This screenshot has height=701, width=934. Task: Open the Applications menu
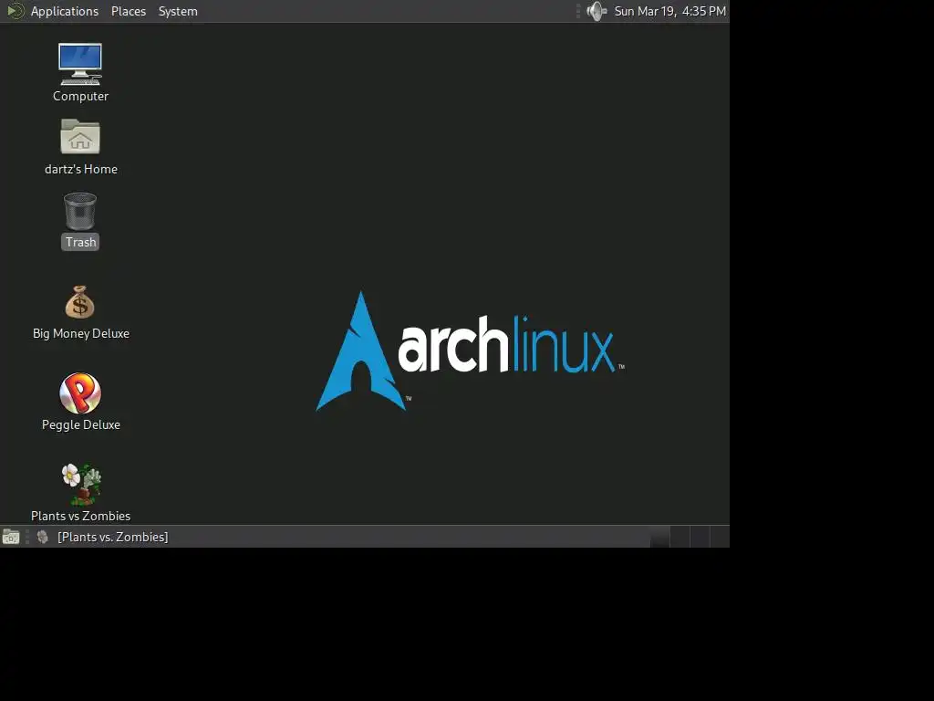65,11
